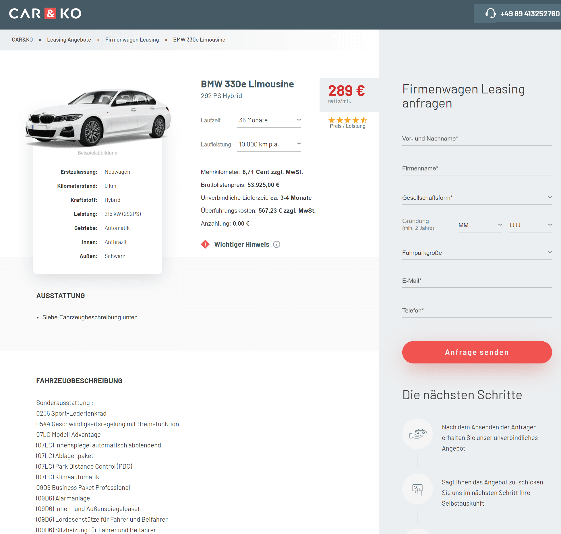This screenshot has width=561, height=534.
Task: Click the Kraftstoff Hybrid value
Action: [112, 200]
